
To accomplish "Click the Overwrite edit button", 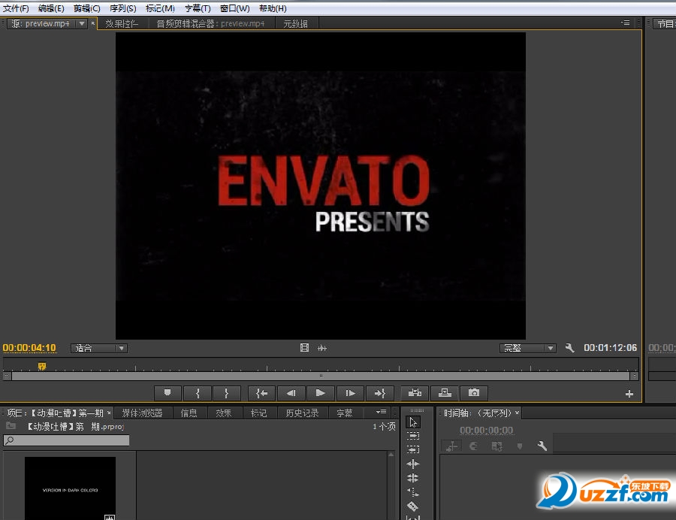I will [x=445, y=393].
